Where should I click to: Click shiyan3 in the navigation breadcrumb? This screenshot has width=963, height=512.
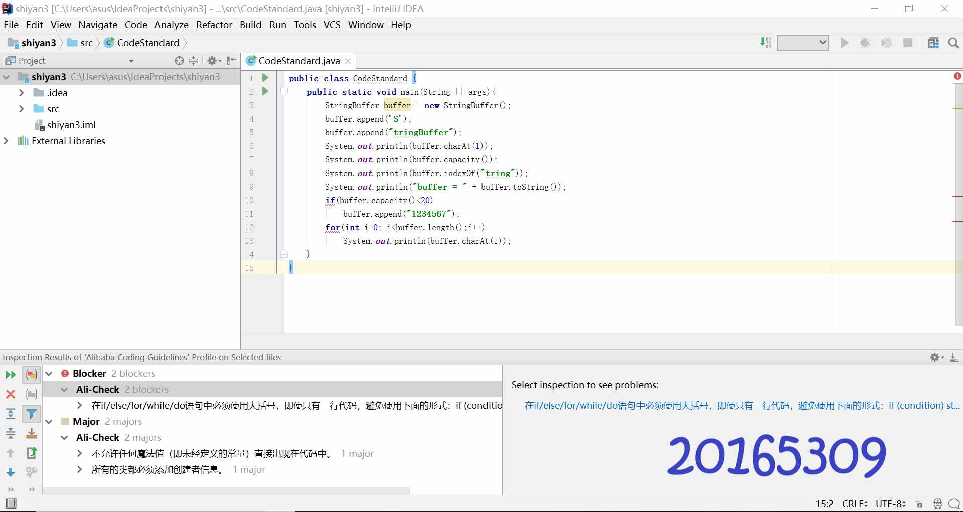click(x=32, y=43)
